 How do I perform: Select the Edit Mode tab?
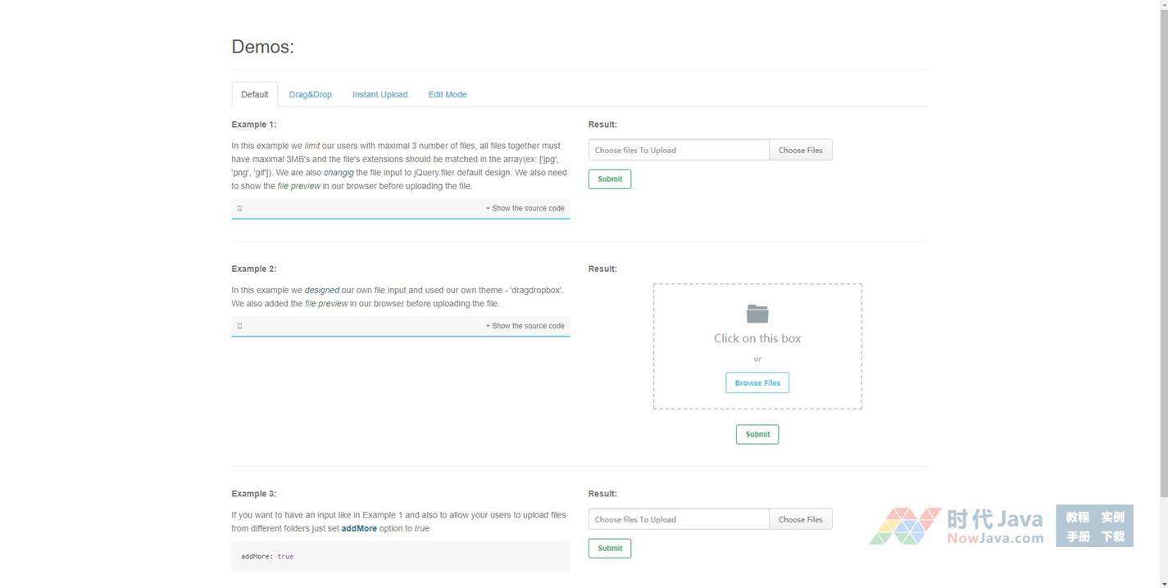[447, 94]
